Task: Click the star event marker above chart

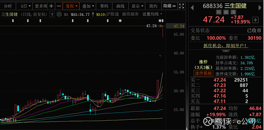Action: point(120,21)
